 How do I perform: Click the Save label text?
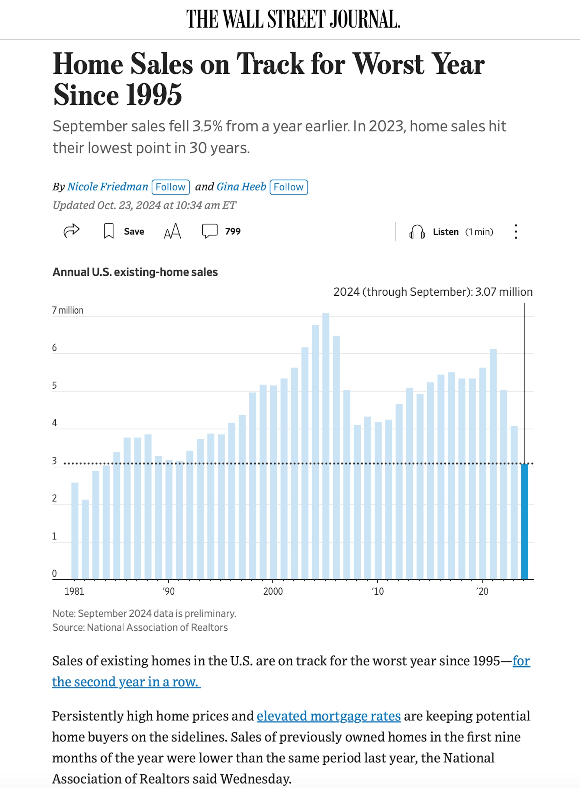tap(134, 231)
